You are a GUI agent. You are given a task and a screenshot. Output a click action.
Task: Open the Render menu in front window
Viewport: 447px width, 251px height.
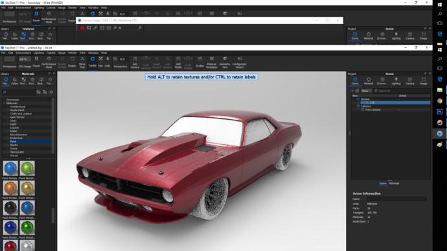pos(73,53)
